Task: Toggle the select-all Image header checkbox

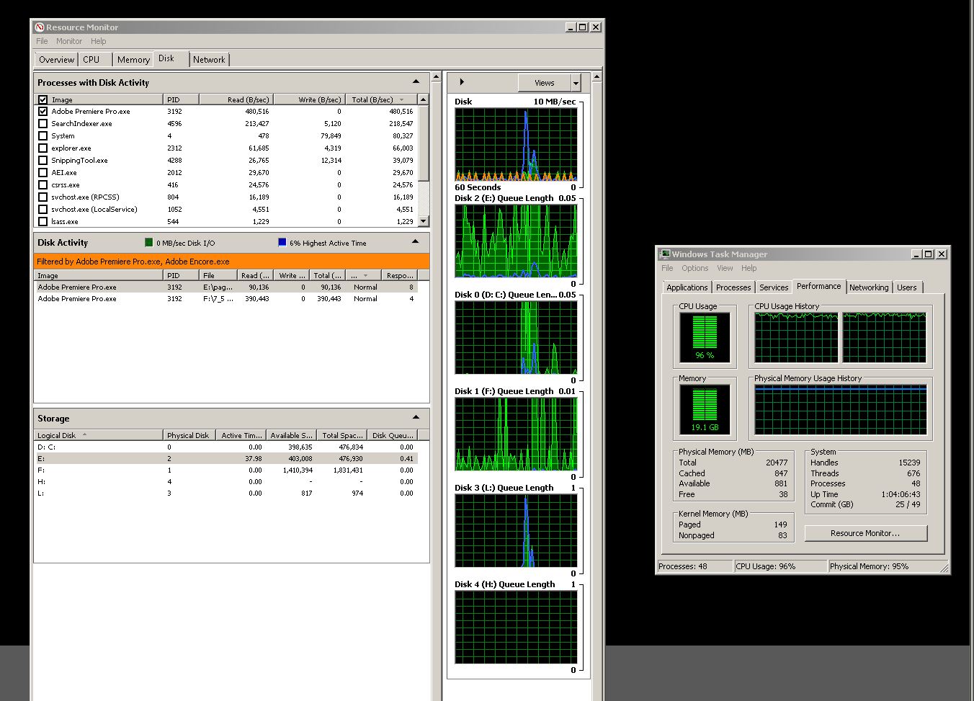Action: pos(43,99)
